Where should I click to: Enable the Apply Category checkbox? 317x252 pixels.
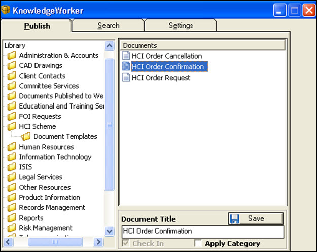tap(198, 243)
